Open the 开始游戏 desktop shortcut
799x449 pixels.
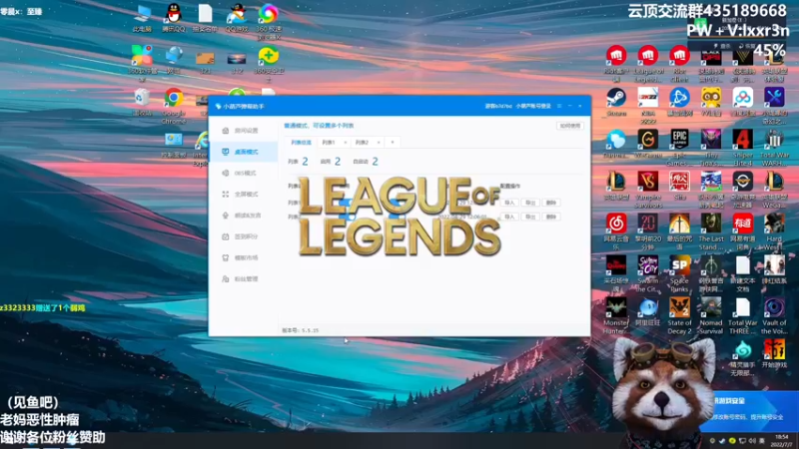(x=774, y=353)
